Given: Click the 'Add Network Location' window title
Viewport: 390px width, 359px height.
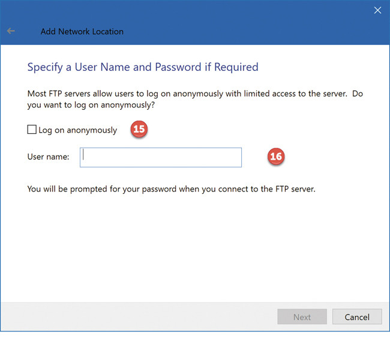Looking at the screenshot, I should 82,31.
